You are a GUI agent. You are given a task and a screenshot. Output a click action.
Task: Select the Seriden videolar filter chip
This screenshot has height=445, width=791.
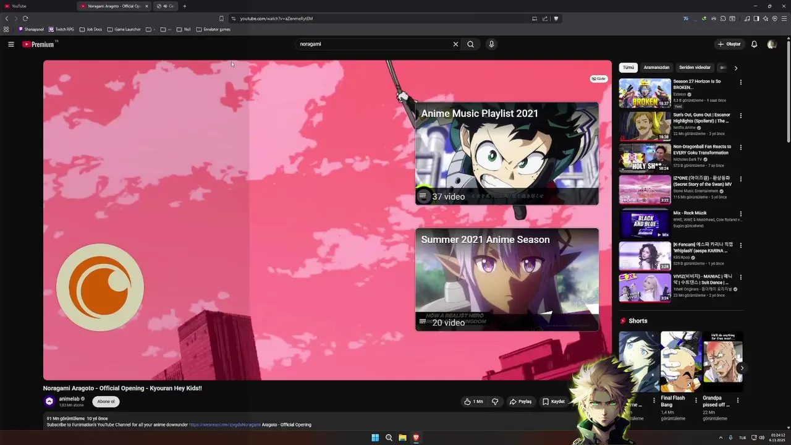point(695,67)
